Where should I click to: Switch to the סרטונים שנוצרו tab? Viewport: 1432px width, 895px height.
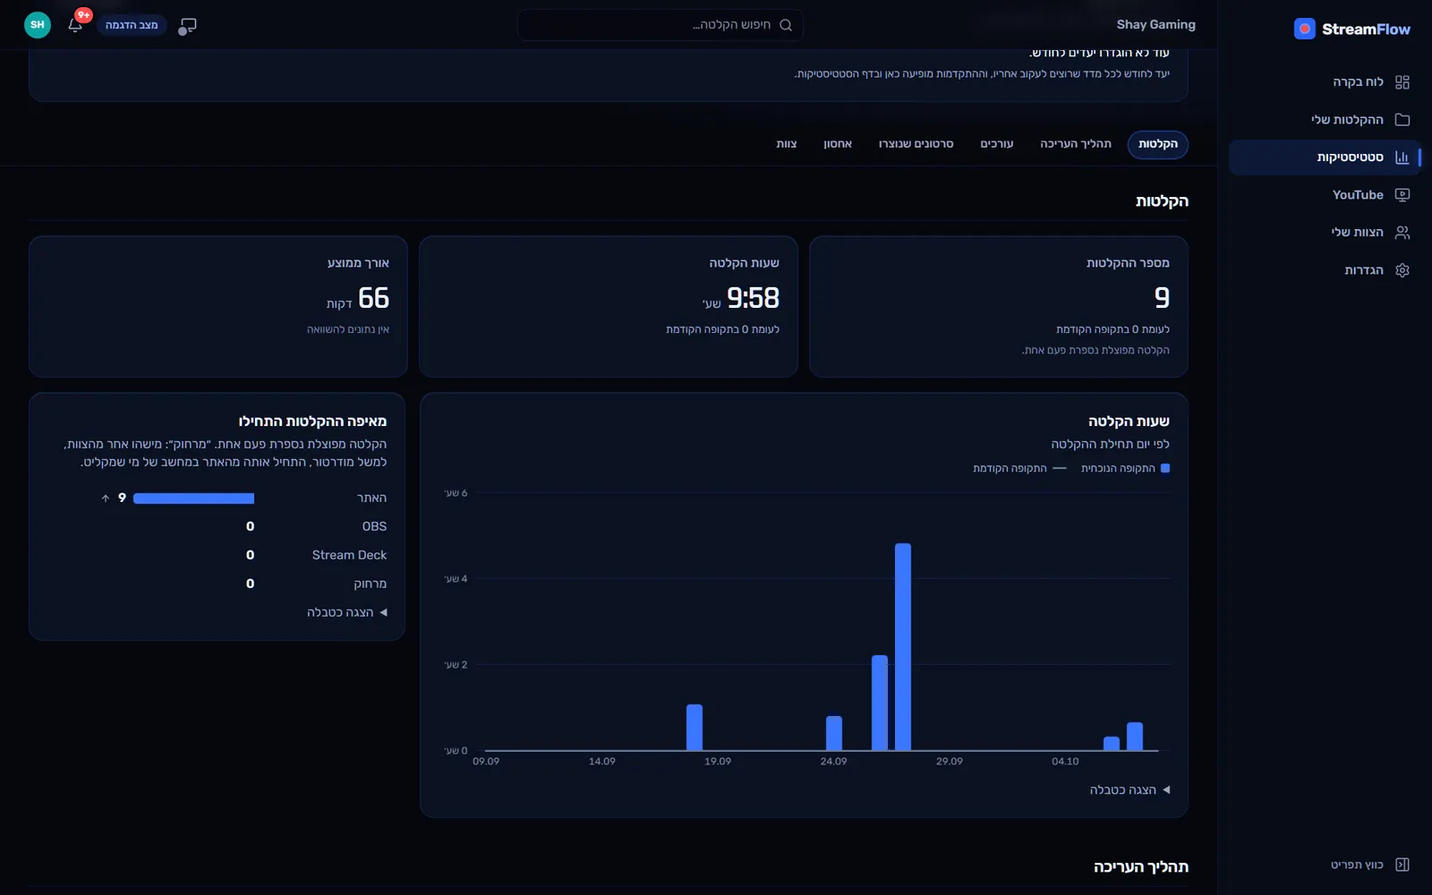click(916, 144)
